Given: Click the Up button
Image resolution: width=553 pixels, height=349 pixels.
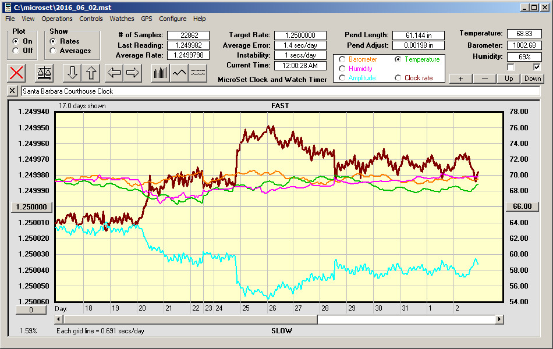Looking at the screenshot, I should point(509,79).
